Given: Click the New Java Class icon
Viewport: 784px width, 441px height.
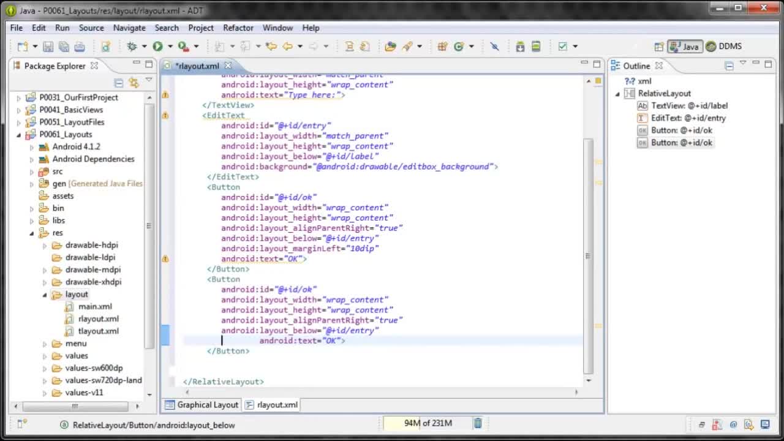Looking at the screenshot, I should point(459,47).
